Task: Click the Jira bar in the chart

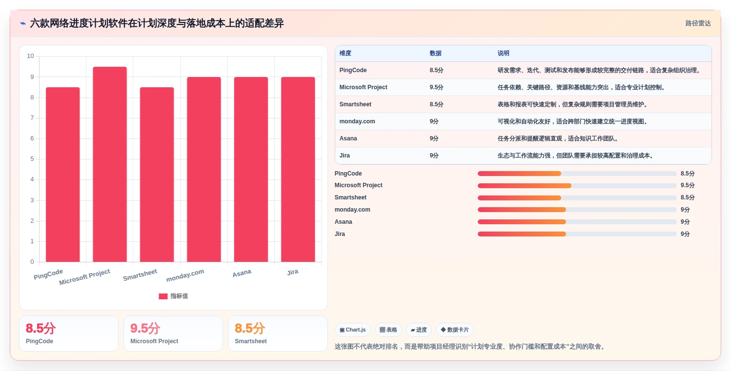Action: (x=298, y=169)
